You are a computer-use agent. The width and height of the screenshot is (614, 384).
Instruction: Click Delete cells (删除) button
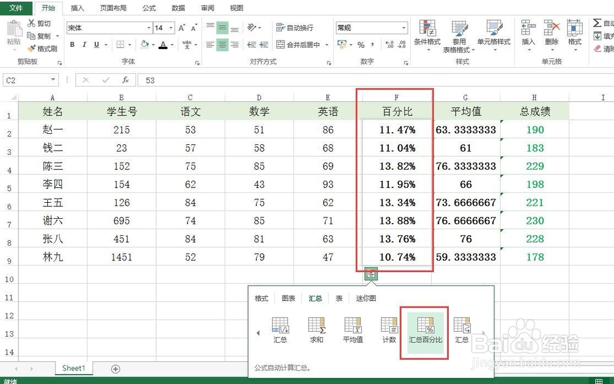pyautogui.click(x=552, y=34)
